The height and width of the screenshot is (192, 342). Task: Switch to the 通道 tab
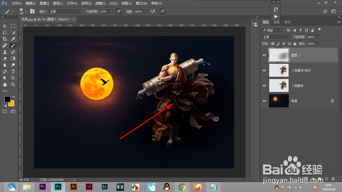276,22
